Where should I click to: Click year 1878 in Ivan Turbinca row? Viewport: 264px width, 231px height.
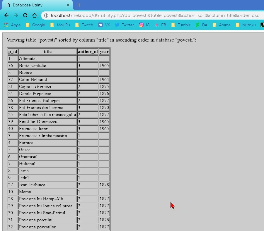coord(104,185)
